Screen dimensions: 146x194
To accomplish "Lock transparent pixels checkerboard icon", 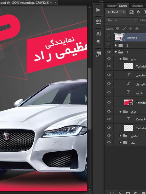I will click(117, 29).
